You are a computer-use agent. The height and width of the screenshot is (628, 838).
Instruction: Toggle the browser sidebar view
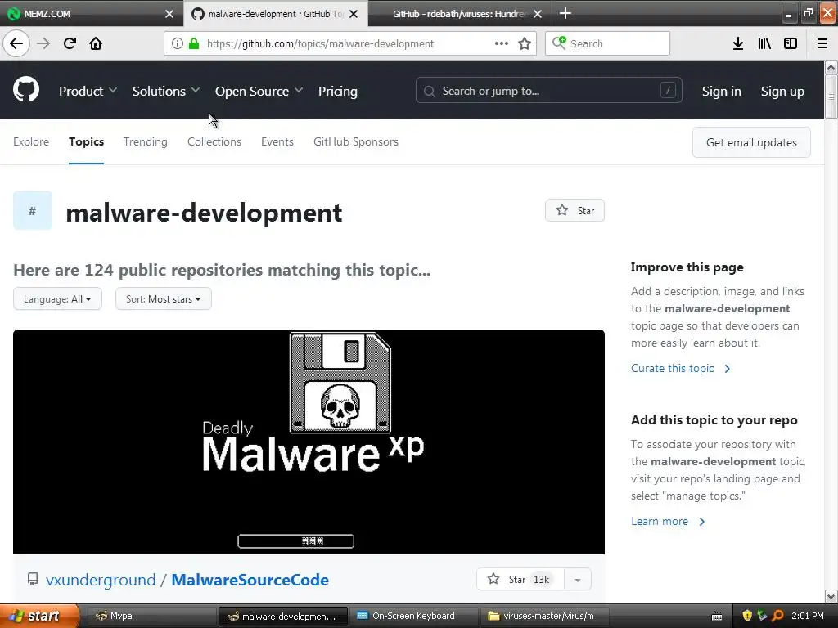[x=791, y=43]
